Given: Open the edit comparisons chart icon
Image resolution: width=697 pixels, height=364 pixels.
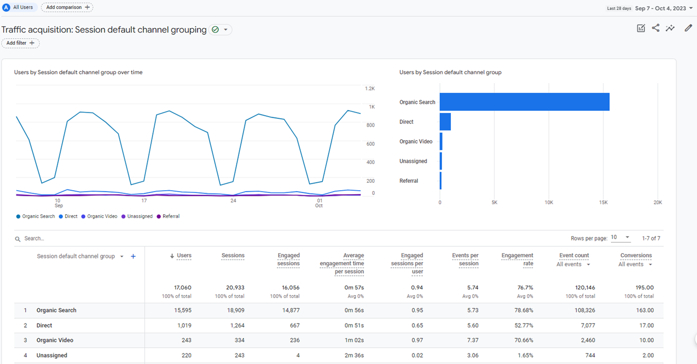Looking at the screenshot, I should 641,28.
